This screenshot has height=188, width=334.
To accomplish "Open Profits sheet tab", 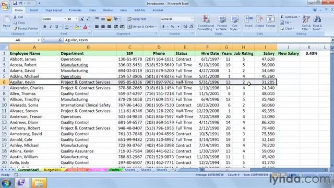I will (115, 170).
